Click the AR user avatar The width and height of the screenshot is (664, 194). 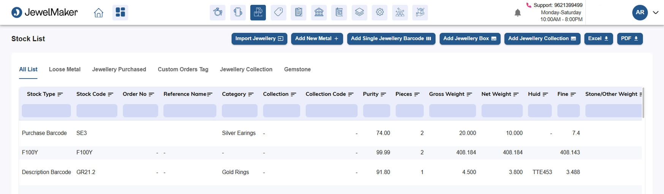tap(640, 13)
